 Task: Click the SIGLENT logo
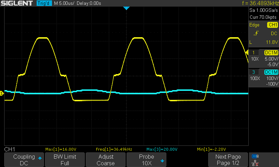17,3
